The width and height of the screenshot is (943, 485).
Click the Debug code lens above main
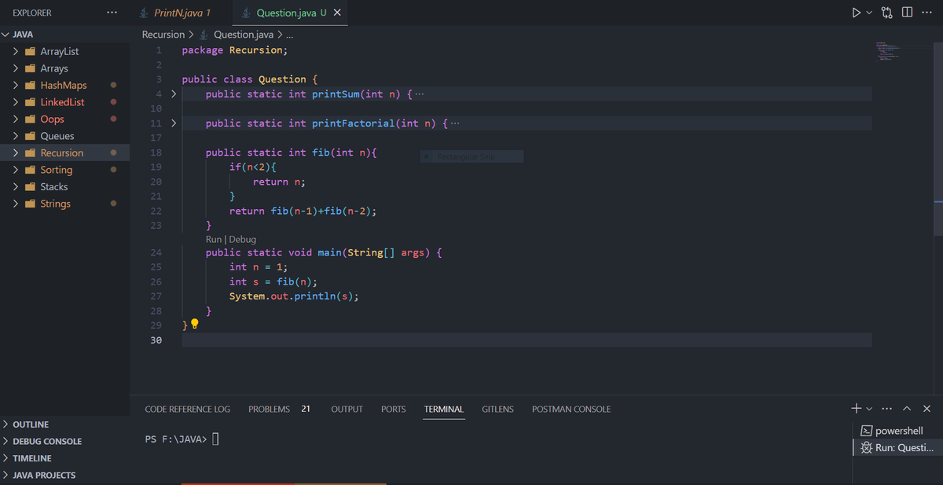(242, 239)
